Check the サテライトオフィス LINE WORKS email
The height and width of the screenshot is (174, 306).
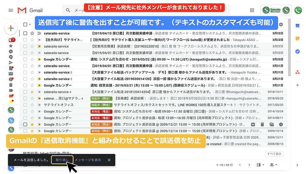click(25, 105)
